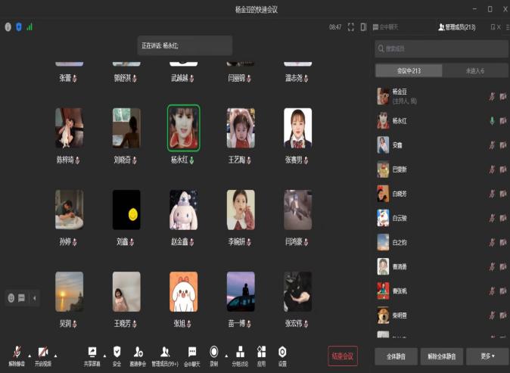Click the red 结束会议 end meeting button
The height and width of the screenshot is (373, 510).
(x=343, y=356)
